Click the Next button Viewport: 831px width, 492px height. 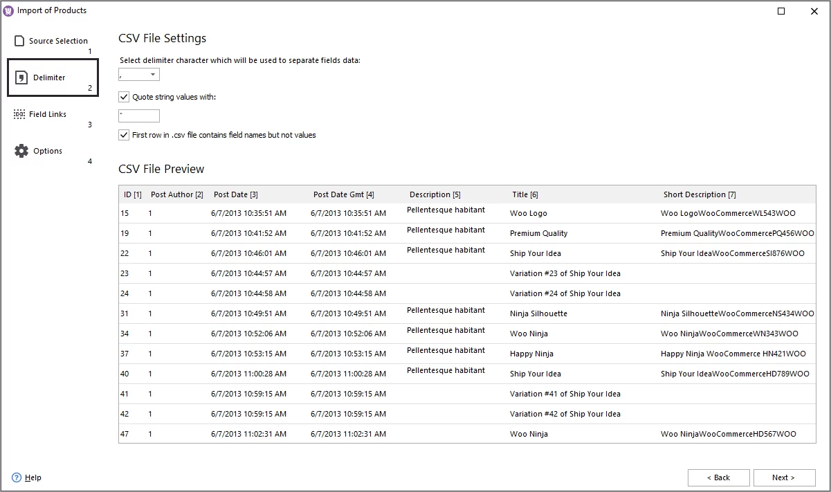pyautogui.click(x=784, y=477)
